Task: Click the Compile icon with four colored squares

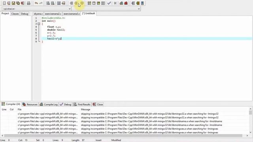Action: [89, 3]
